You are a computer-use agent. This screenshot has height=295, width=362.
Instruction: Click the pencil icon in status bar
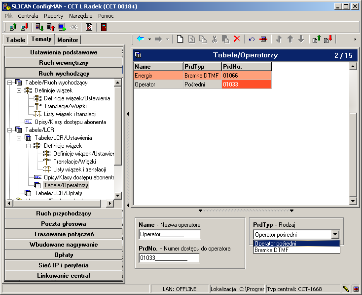346,289
